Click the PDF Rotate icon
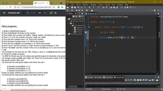 pyautogui.click(x=56, y=13)
